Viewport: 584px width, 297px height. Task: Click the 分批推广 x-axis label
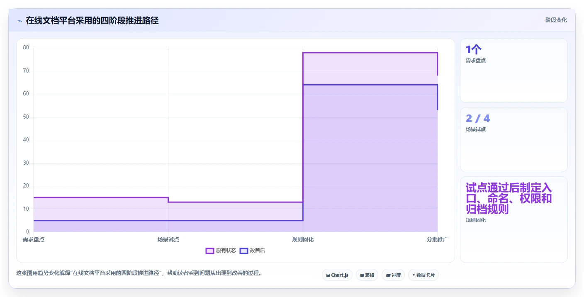point(438,239)
